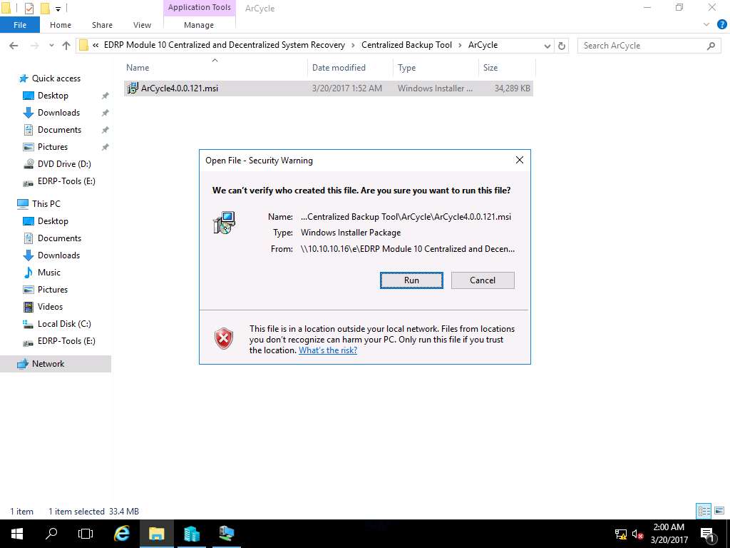
Task: Open Pictures under Quick access
Action: [53, 147]
